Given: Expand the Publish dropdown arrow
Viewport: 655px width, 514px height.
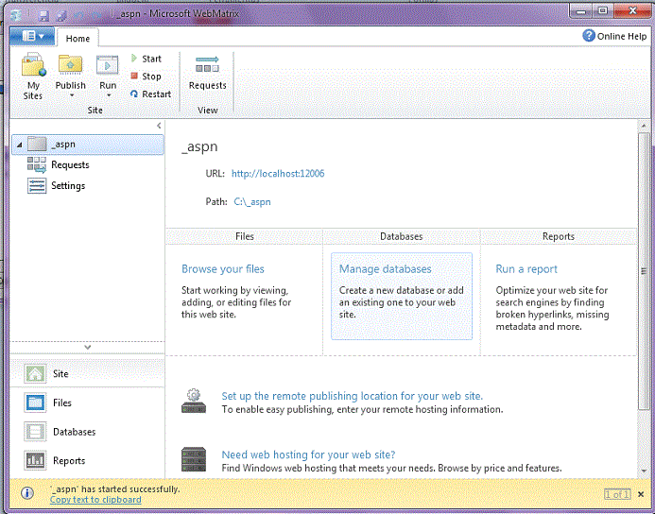Looking at the screenshot, I should point(72,95).
